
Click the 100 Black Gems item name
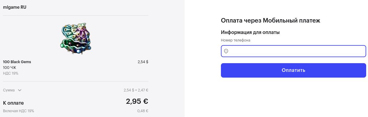pos(17,62)
